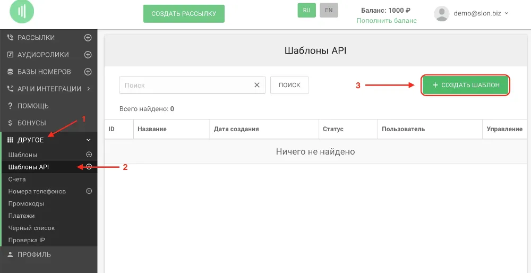Go to Промокоды in the sidebar
The width and height of the screenshot is (531, 273).
26,203
